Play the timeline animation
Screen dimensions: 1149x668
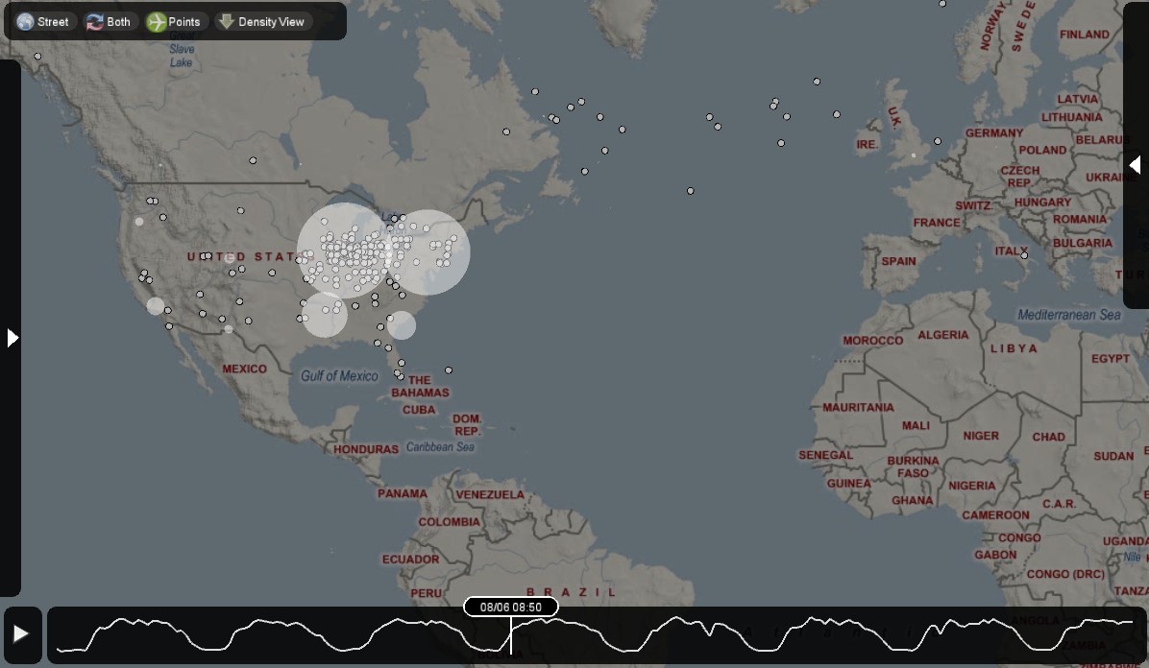tap(21, 633)
